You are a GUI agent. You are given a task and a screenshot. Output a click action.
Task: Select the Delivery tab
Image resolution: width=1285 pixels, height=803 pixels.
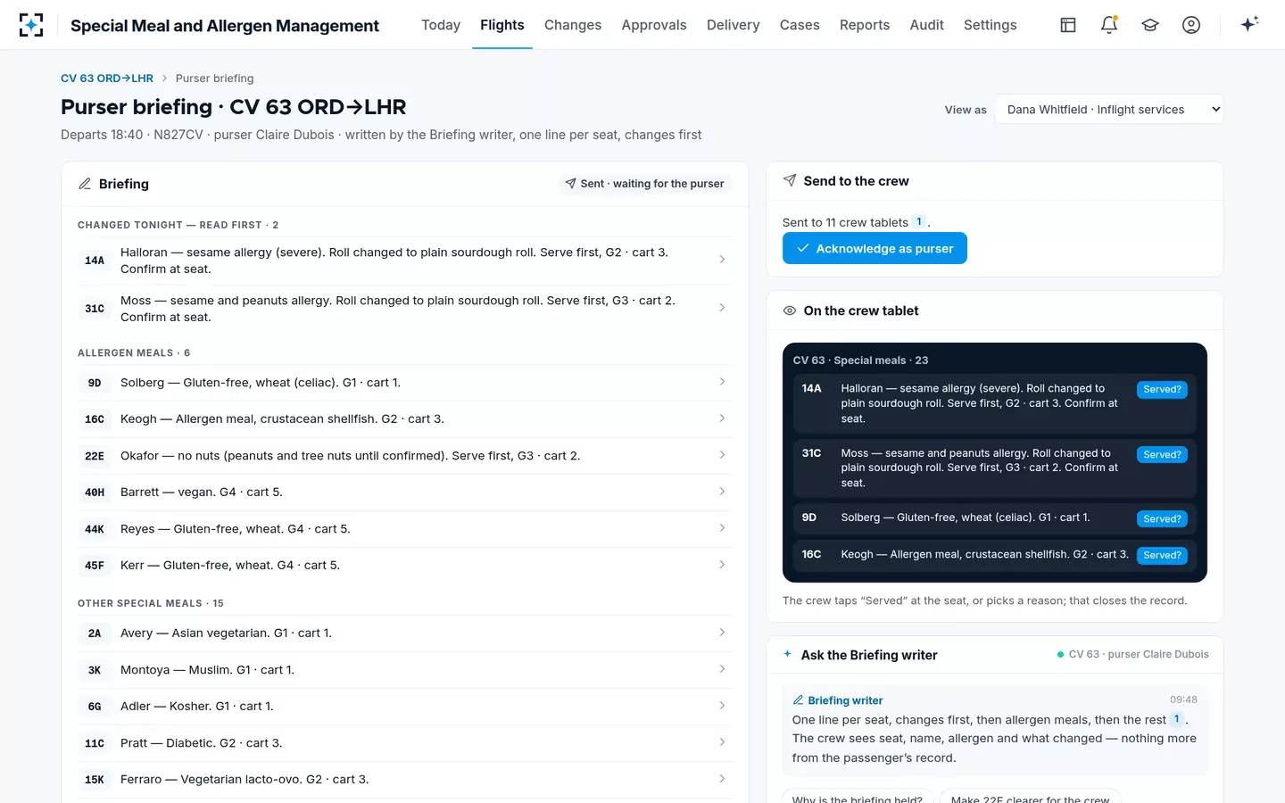[734, 25]
